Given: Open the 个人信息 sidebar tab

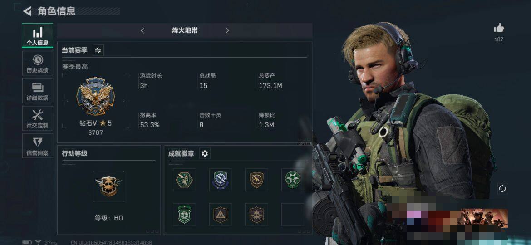Looking at the screenshot, I should [37, 35].
